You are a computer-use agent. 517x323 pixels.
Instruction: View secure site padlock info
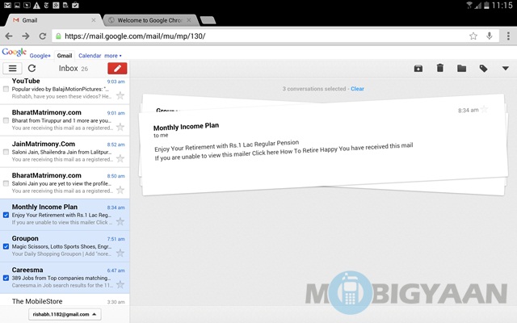(x=58, y=36)
